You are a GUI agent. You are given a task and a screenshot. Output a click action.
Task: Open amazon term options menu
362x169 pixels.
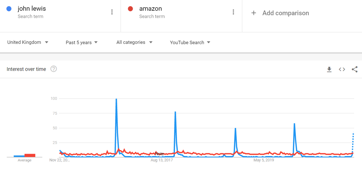pyautogui.click(x=233, y=12)
